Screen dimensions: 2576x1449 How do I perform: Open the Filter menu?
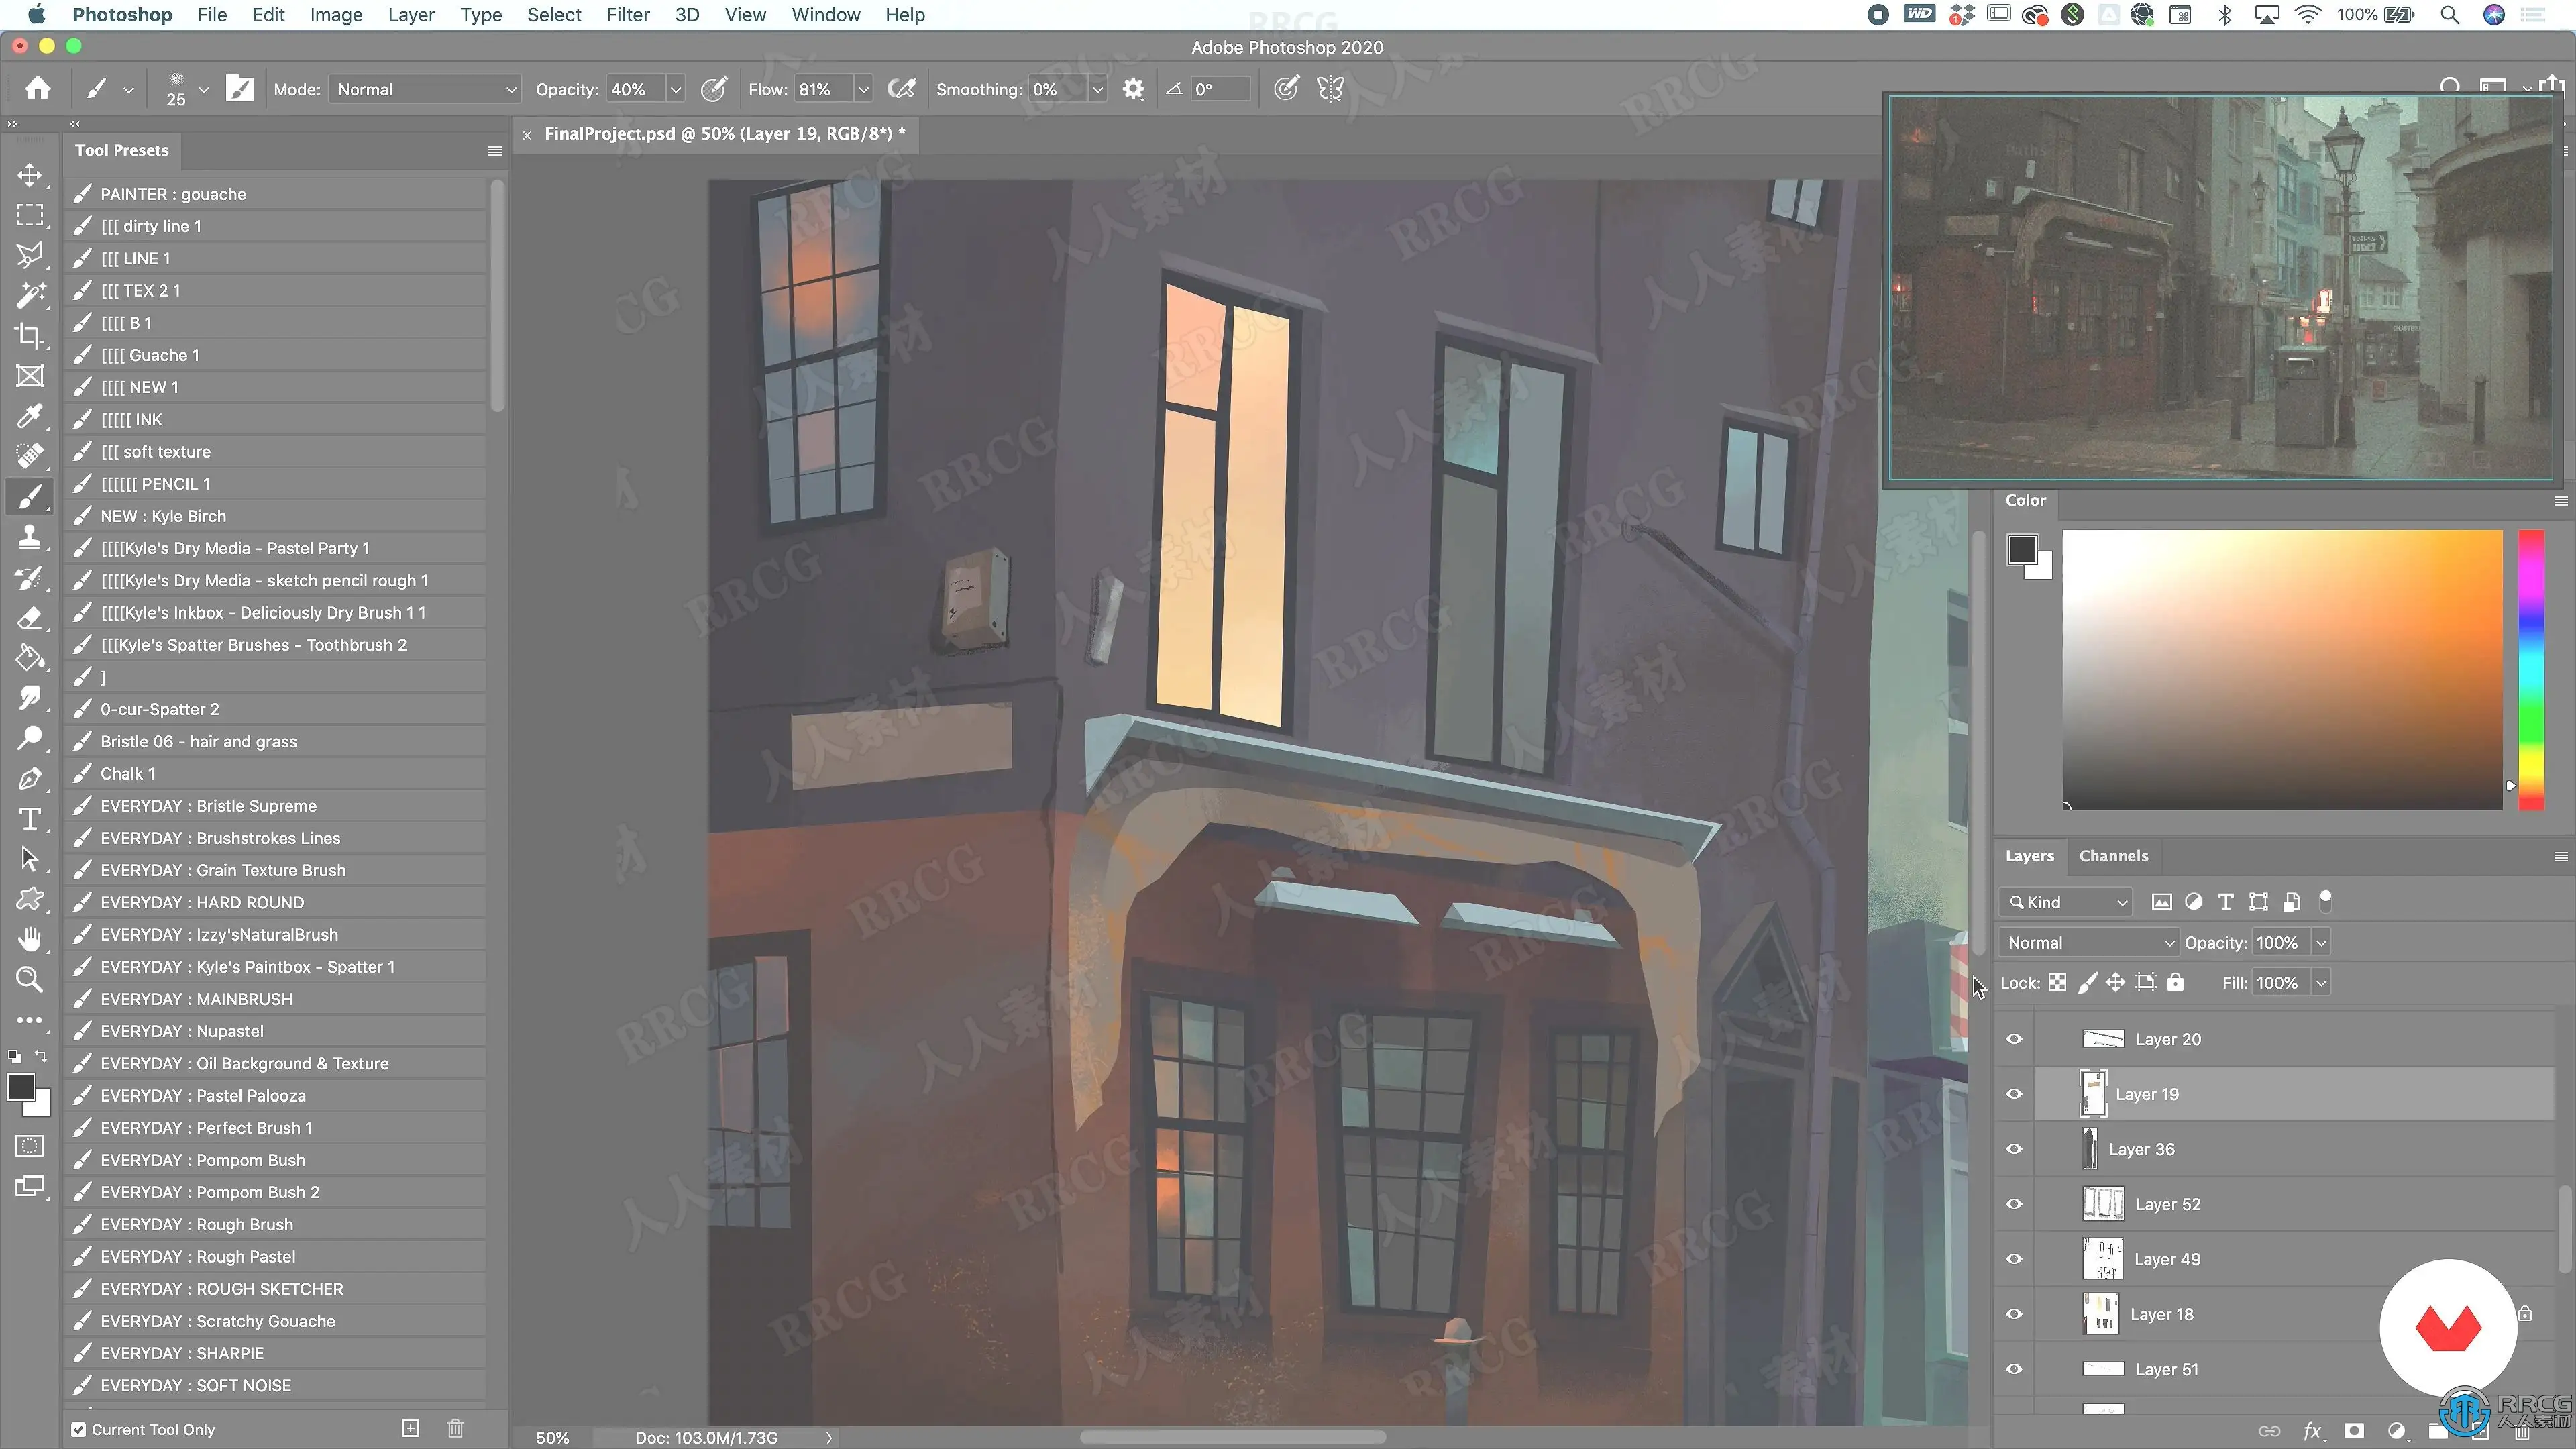(x=627, y=15)
